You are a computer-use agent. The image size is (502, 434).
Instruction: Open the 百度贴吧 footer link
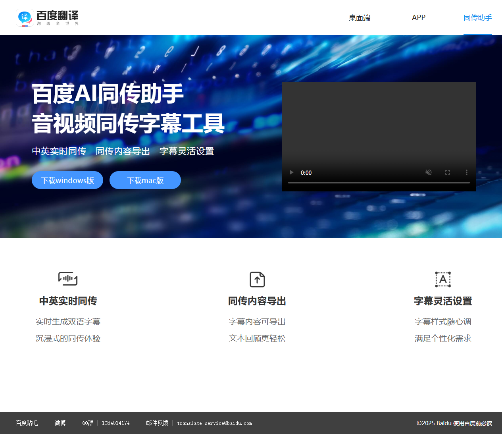pos(27,423)
